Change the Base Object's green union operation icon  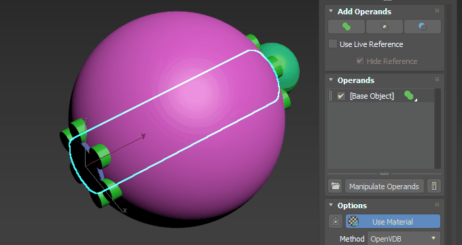[410, 96]
